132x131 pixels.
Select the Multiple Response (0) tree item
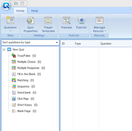(31, 68)
